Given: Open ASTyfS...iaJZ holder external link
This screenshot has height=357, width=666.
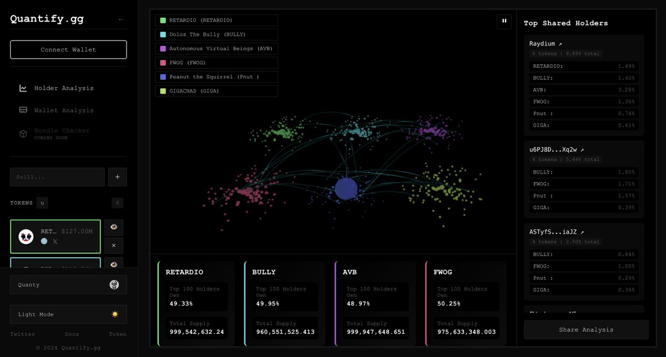Looking at the screenshot, I should coord(582,232).
